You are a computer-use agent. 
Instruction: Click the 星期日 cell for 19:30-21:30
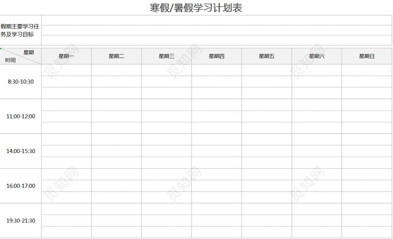coord(366,221)
